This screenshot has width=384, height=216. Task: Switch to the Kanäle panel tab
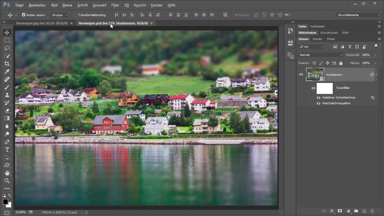click(x=317, y=39)
